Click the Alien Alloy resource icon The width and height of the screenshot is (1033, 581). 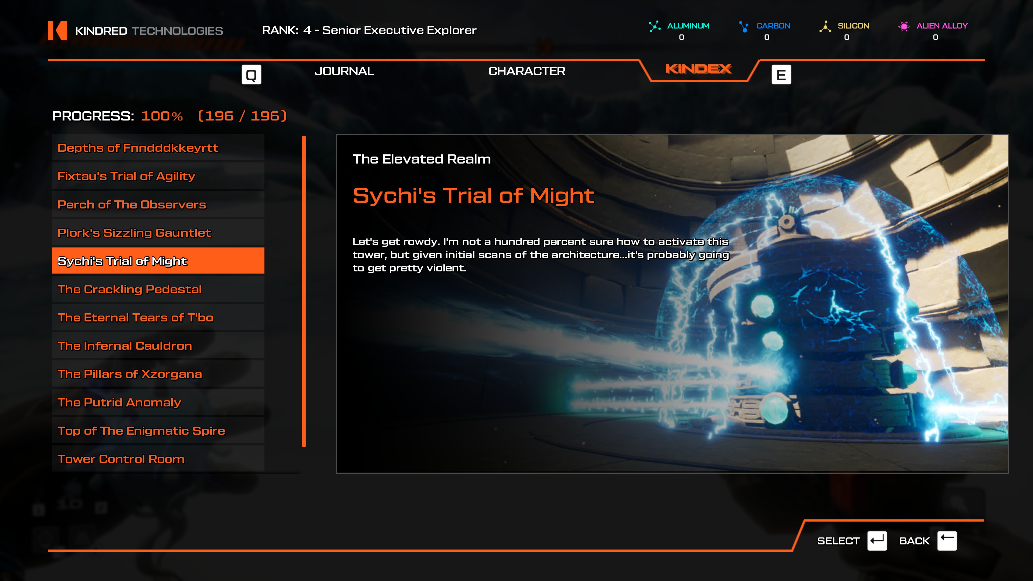coord(904,26)
